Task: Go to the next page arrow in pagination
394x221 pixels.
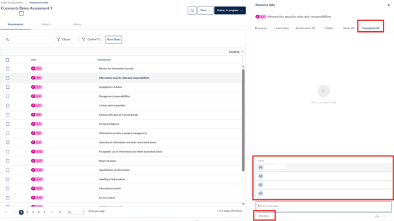Action: point(52,212)
